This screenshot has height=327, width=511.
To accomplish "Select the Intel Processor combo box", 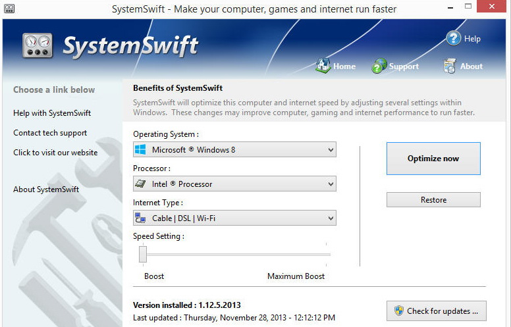I will 234,184.
